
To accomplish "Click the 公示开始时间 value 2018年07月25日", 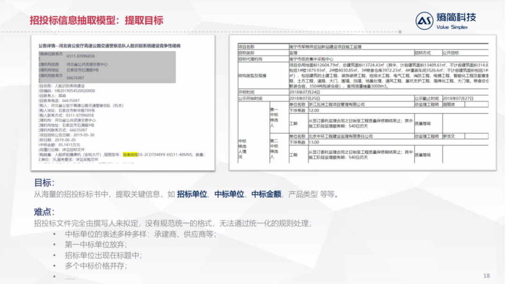I will click(305, 98).
